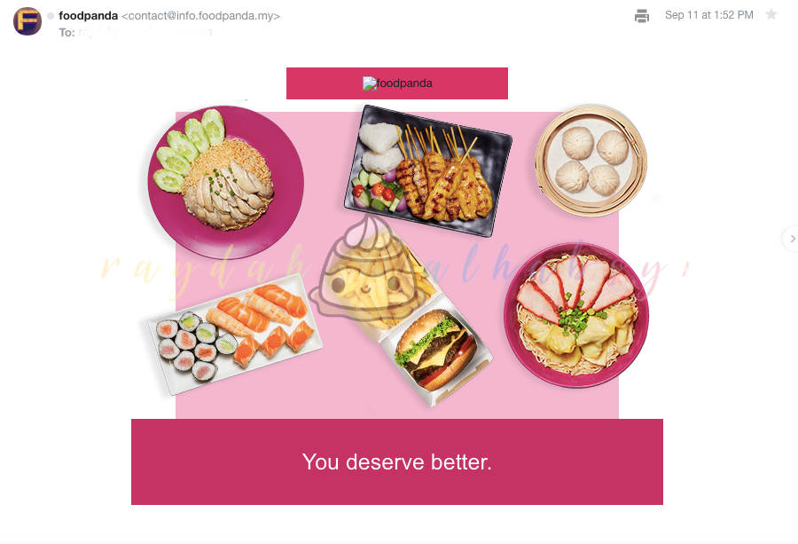Click the broken foodpanda logo image
Image resolution: width=798 pixels, height=544 pixels.
370,83
